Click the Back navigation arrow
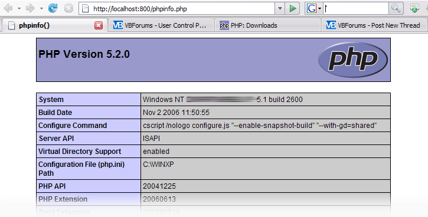This screenshot has width=428, height=217. coord(8,8)
